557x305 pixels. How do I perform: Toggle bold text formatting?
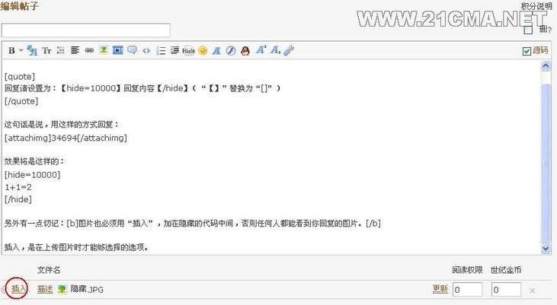tap(11, 50)
